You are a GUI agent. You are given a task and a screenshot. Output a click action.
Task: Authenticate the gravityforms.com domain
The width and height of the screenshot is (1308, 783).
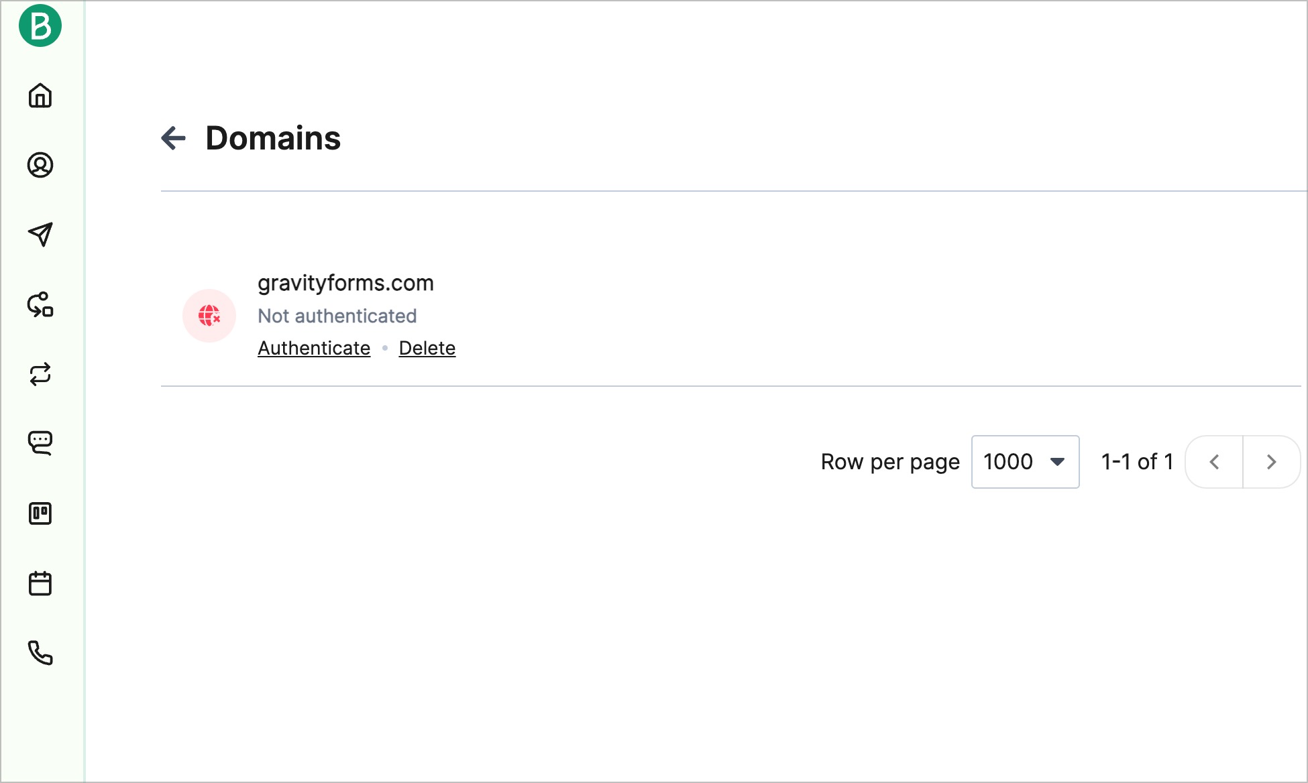(x=314, y=347)
